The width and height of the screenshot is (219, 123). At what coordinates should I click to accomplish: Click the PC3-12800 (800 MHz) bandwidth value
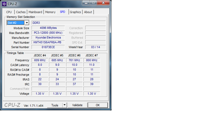tap(48, 33)
